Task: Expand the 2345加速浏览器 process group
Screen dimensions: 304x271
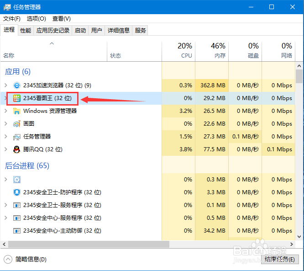Action: (x=6, y=85)
